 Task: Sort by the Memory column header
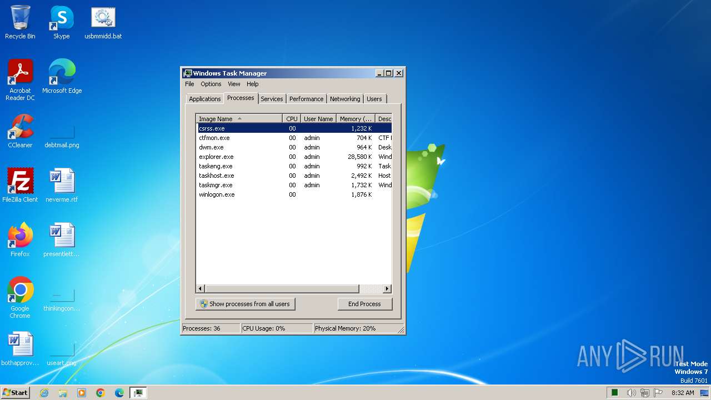pyautogui.click(x=356, y=119)
